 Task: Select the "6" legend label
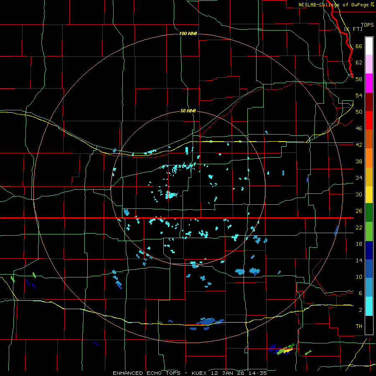pyautogui.click(x=361, y=293)
